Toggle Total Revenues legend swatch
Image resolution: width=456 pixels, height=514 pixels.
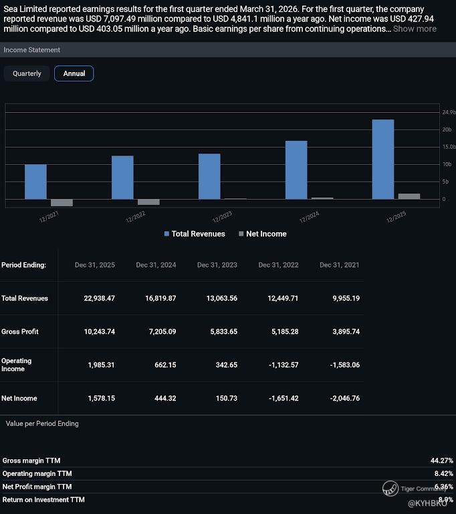[x=166, y=234]
